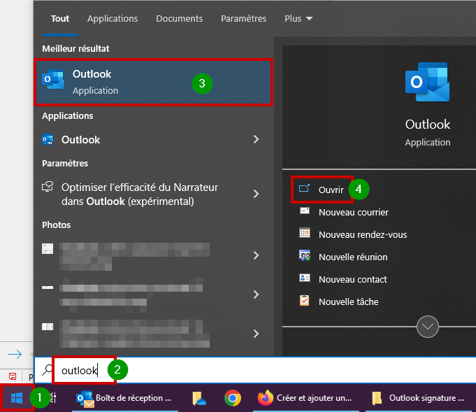Open the File Explorer OneDrive taskbar icon
This screenshot has height=412, width=476.
199,398
